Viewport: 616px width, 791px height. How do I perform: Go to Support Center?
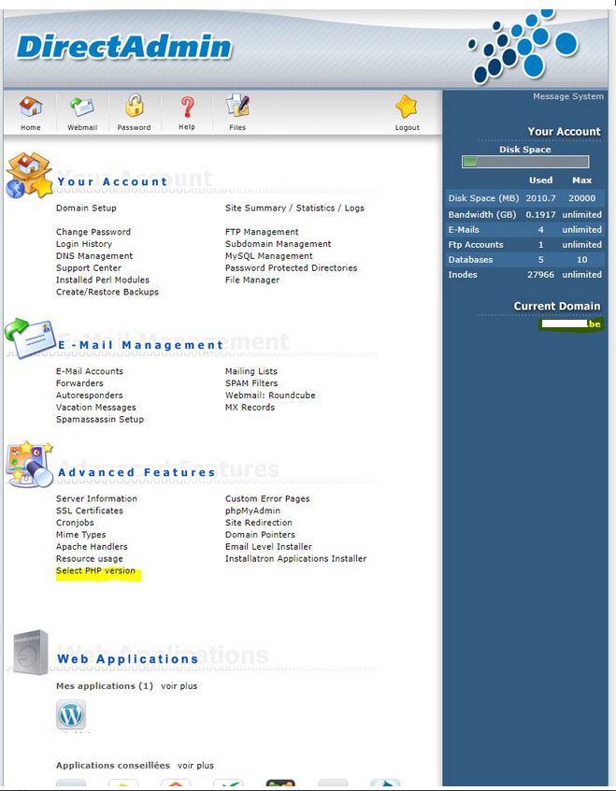(x=89, y=268)
